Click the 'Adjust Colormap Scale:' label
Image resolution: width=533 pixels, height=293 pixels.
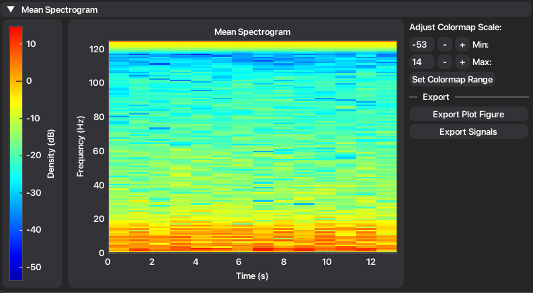pos(456,27)
